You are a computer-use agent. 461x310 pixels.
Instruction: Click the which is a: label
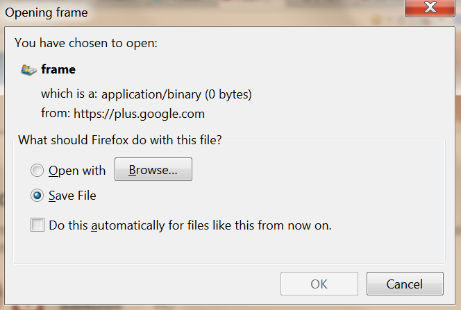(70, 94)
